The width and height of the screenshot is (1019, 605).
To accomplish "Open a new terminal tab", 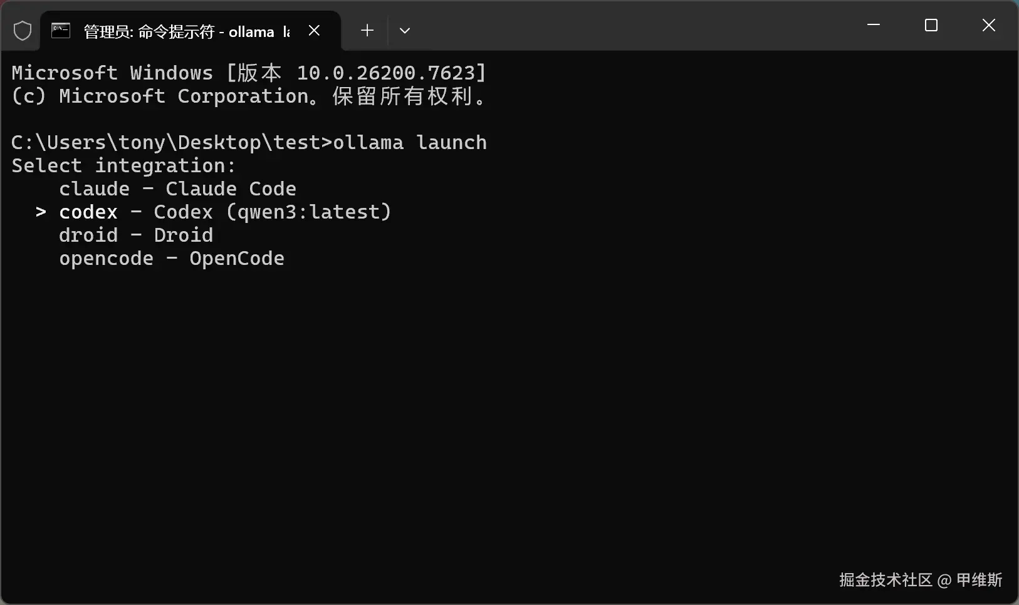I will (367, 31).
